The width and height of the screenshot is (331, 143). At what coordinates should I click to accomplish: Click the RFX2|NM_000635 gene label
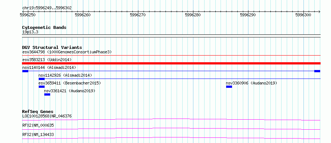pyautogui.click(x=38, y=125)
